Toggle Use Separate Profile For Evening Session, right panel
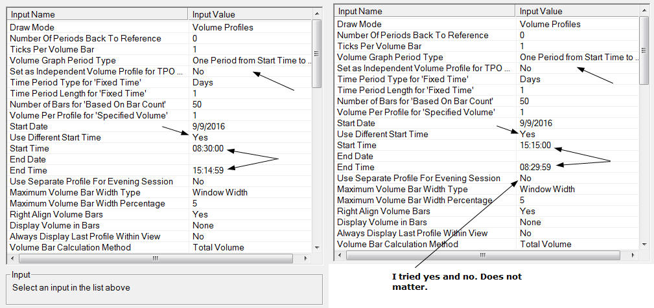 coord(526,178)
